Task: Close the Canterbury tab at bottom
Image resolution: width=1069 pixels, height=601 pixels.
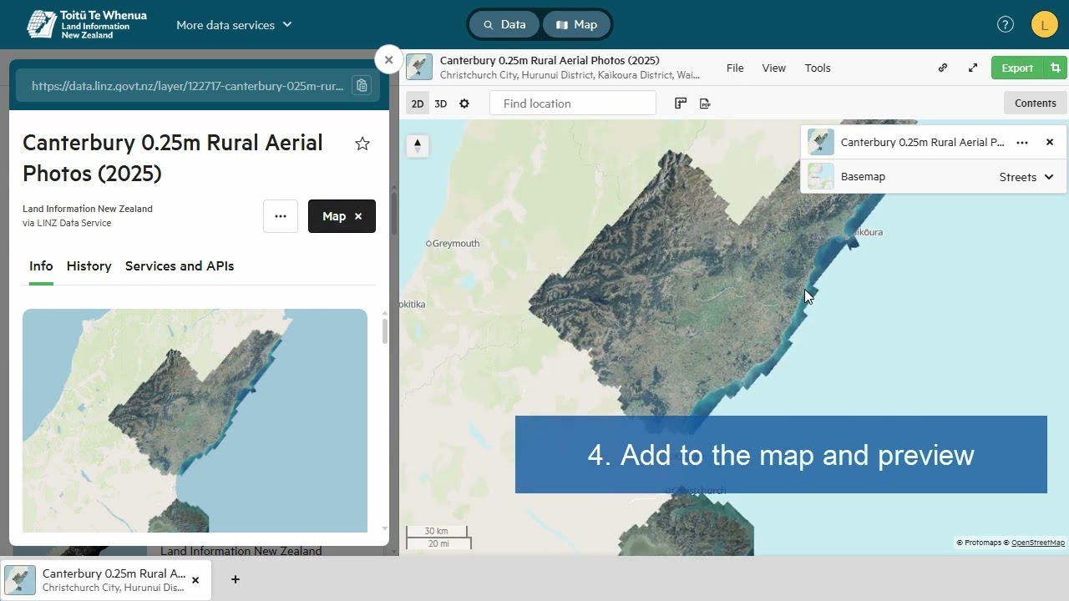Action: click(195, 580)
